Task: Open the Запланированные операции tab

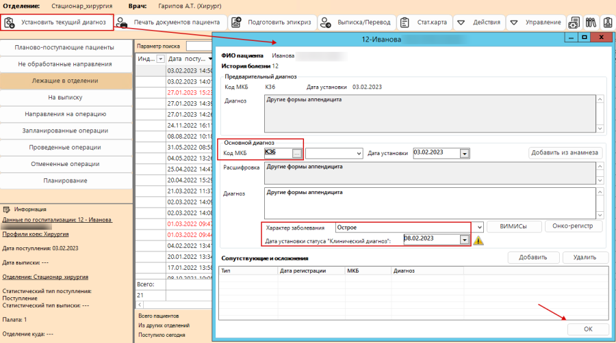Action: coord(64,131)
